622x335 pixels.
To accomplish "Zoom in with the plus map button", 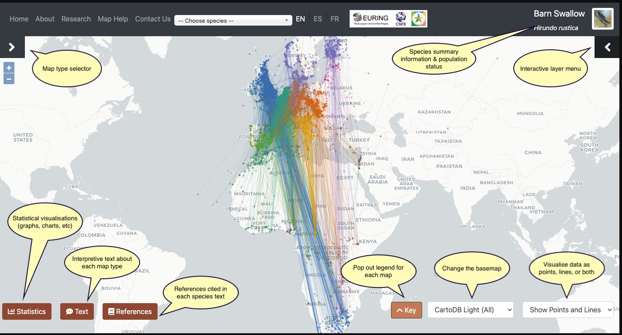I will [x=9, y=68].
